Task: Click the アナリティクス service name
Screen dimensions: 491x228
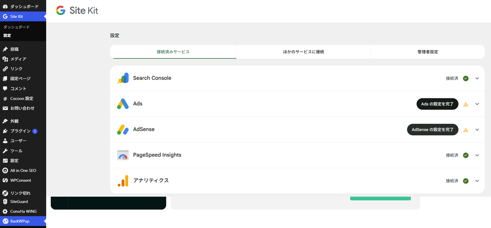Action: pyautogui.click(x=151, y=180)
